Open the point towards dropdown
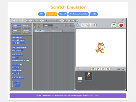 22,50
